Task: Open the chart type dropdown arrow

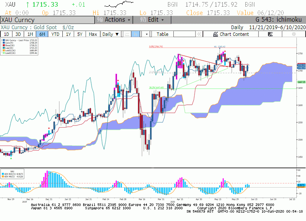Action: (x=147, y=34)
